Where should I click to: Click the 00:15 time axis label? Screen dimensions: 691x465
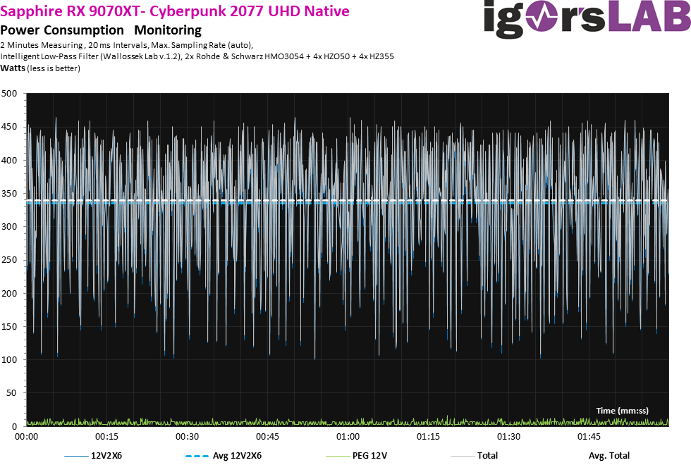[x=106, y=437]
